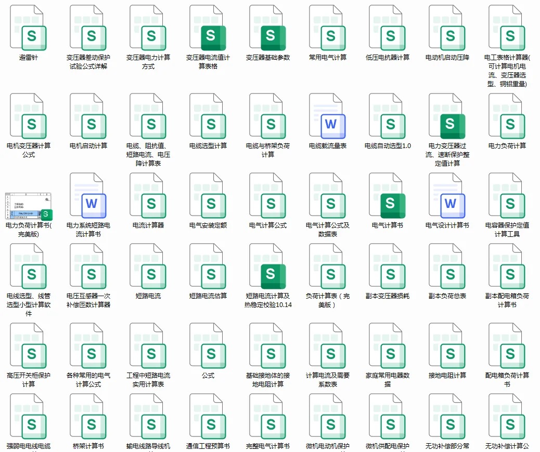Select the 负荷计算表(完美版) spreadsheet icon

point(328,267)
